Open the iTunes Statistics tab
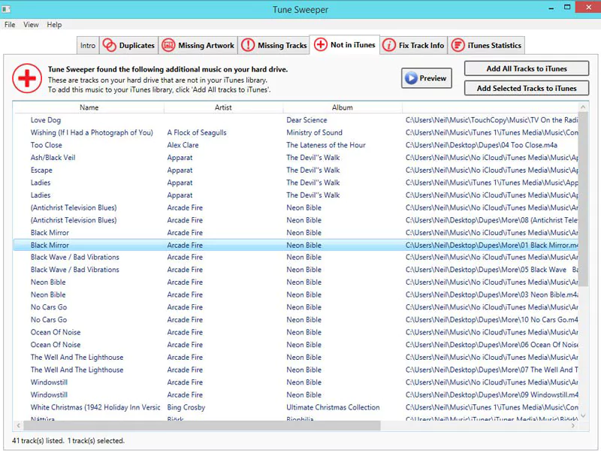The image size is (601, 453). tap(486, 45)
